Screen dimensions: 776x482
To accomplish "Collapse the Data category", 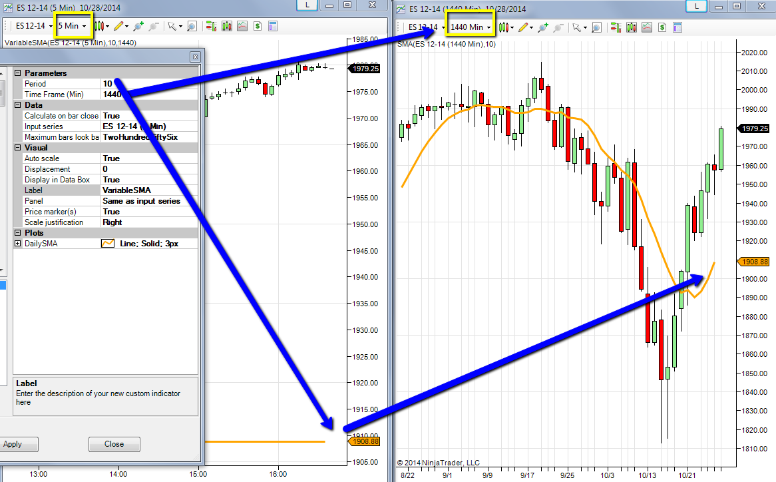I will point(18,105).
